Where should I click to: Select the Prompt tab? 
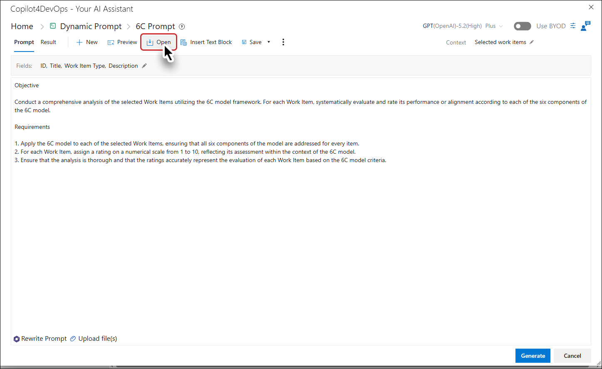pos(24,42)
